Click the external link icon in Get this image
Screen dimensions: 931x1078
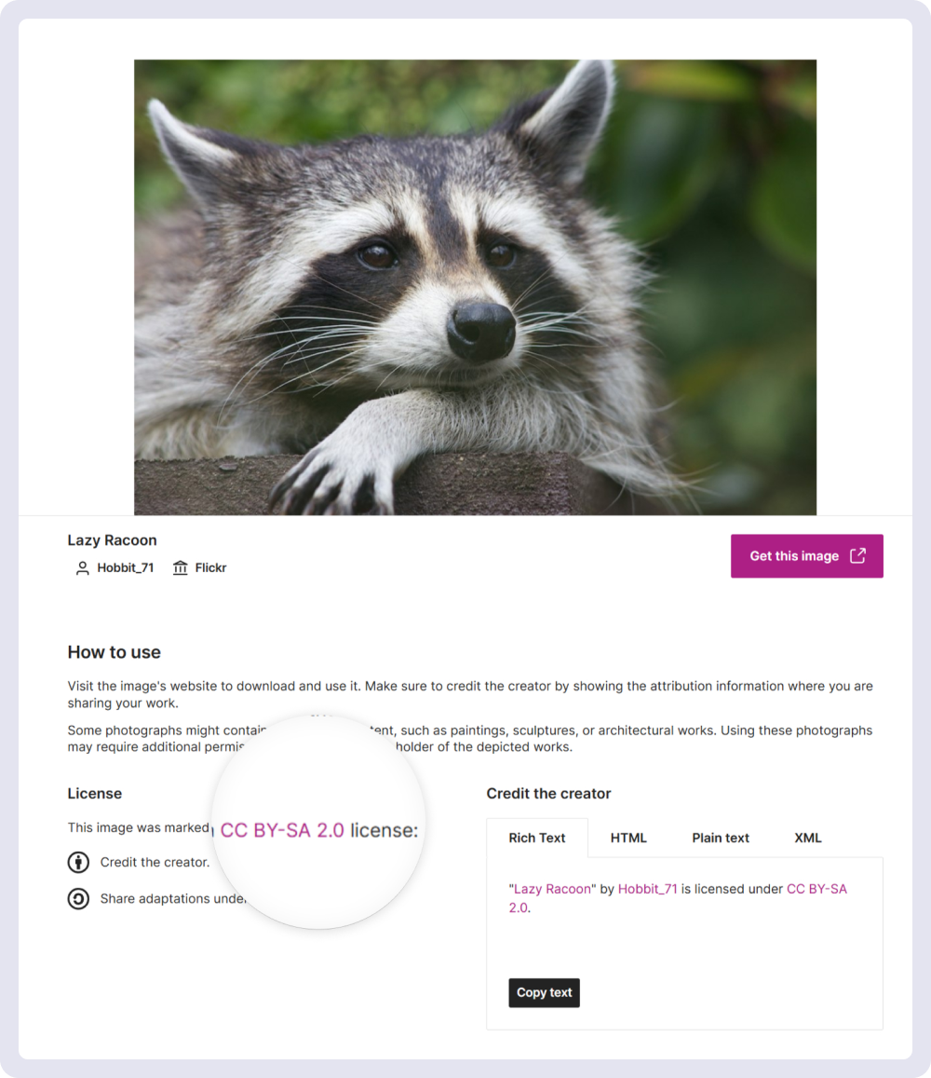tap(857, 555)
